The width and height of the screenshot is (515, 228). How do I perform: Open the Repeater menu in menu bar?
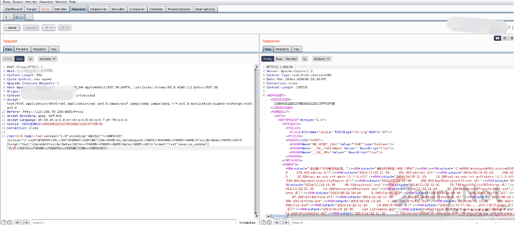click(46, 2)
